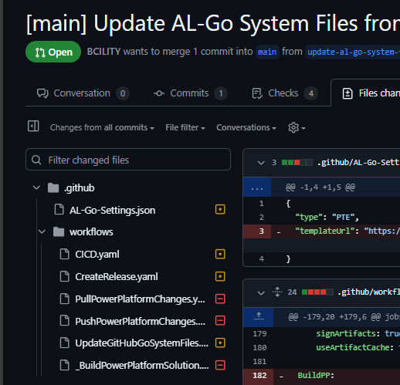400x385 pixels.
Task: Select PushPowerPlatformChanges file in tree
Action: pyautogui.click(x=141, y=321)
